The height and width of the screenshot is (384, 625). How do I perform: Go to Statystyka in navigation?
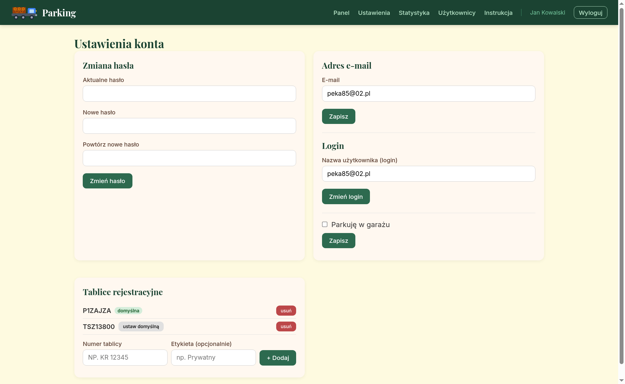pyautogui.click(x=414, y=13)
